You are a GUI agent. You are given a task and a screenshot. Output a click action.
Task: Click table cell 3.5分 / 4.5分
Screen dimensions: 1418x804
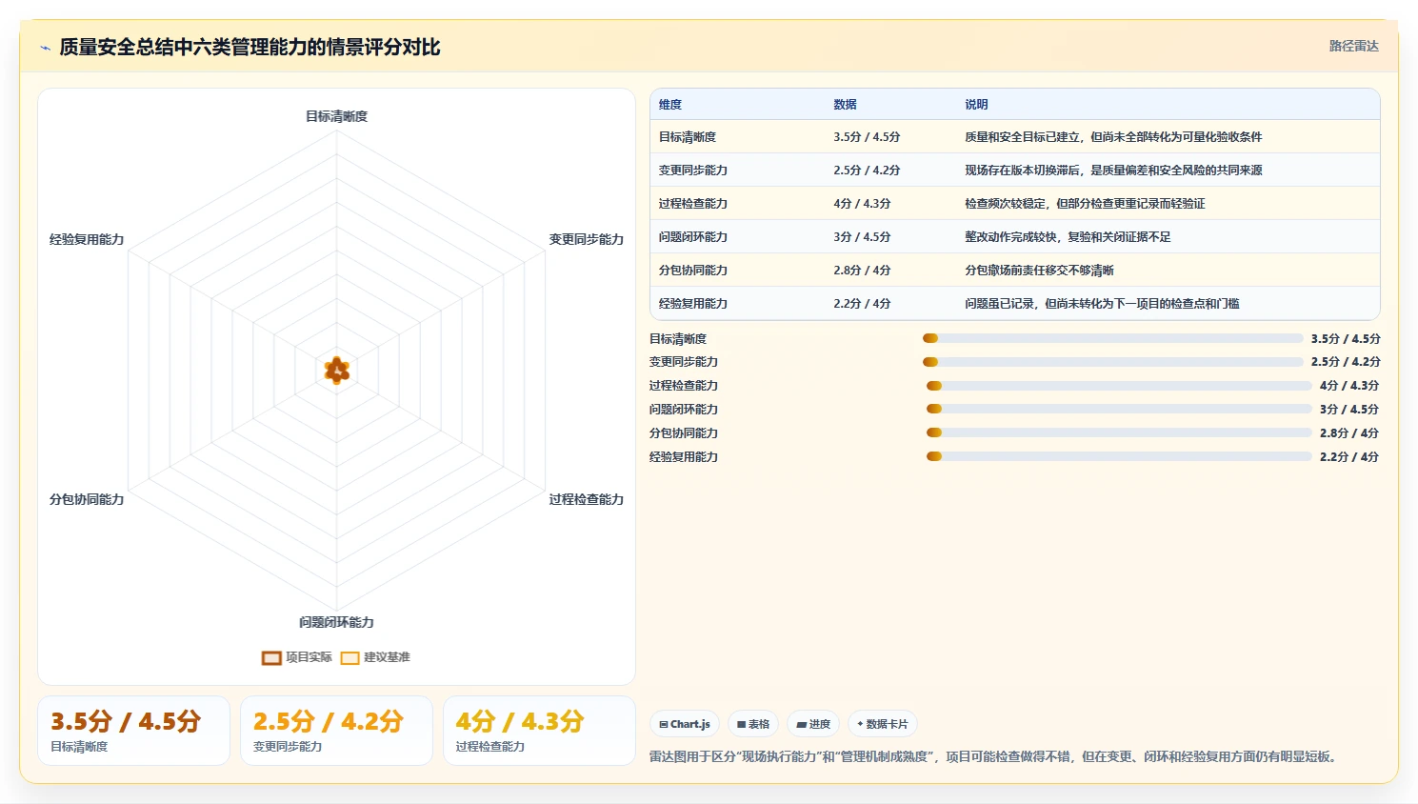[867, 137]
